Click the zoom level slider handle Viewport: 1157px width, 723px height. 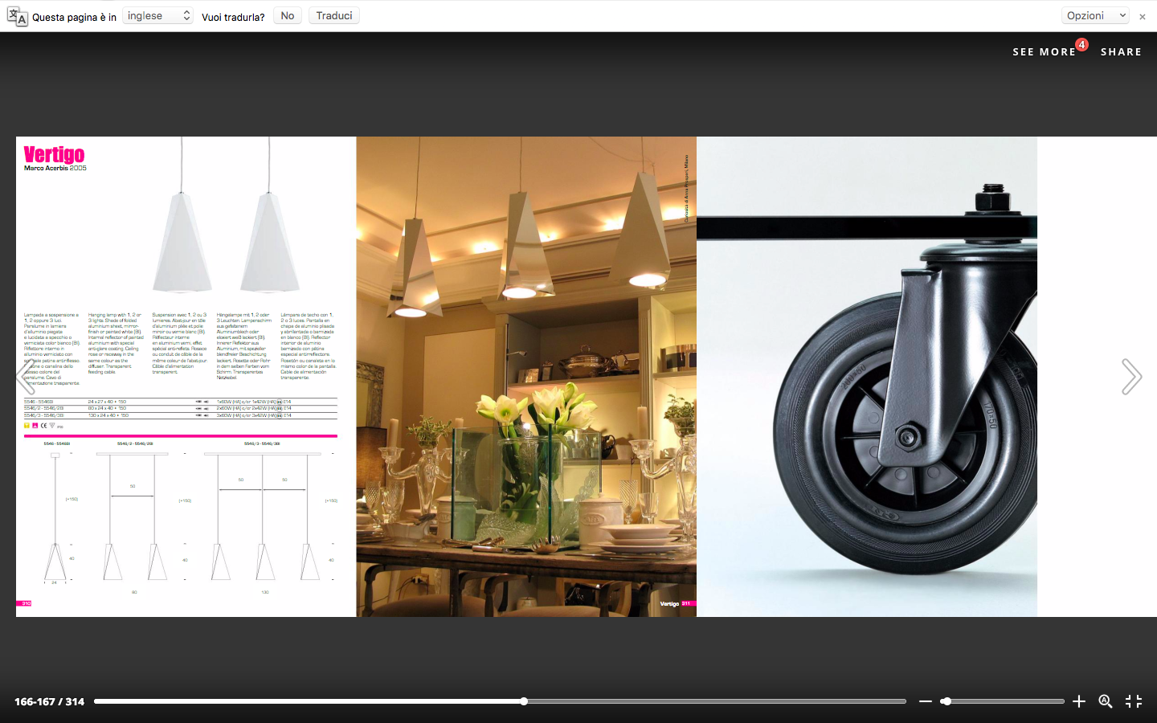tap(946, 701)
